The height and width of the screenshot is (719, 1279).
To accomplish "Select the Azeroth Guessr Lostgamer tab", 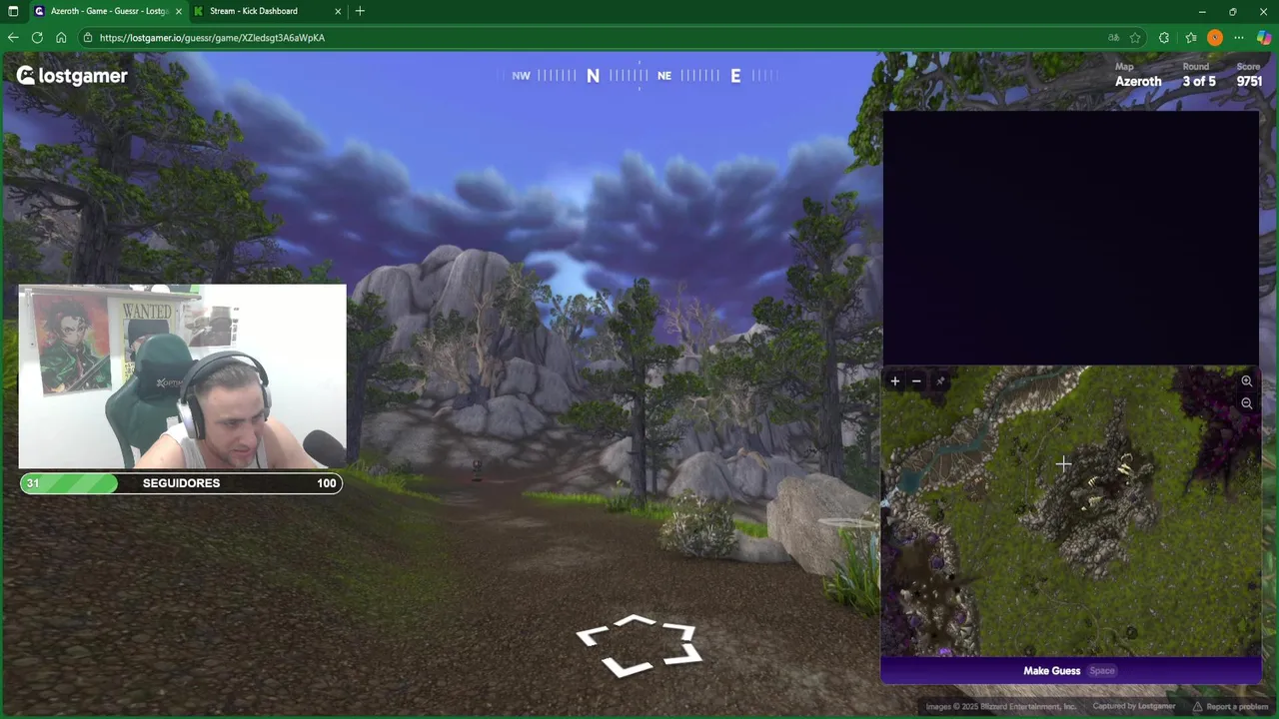I will tap(108, 11).
